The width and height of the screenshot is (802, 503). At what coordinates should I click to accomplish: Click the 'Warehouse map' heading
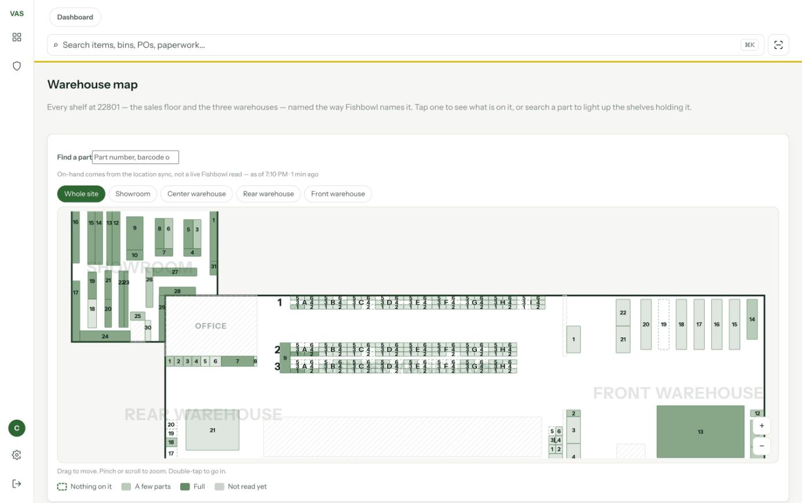[93, 85]
